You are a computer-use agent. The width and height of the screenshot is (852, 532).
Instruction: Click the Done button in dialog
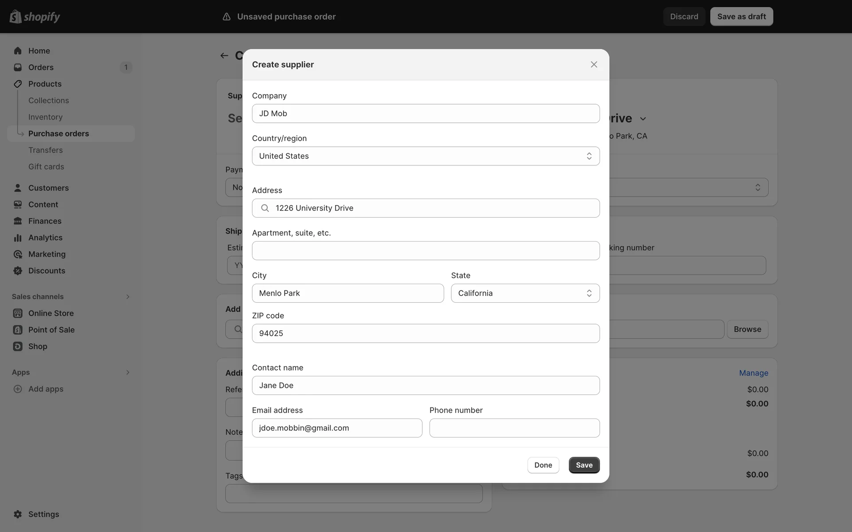(x=543, y=465)
